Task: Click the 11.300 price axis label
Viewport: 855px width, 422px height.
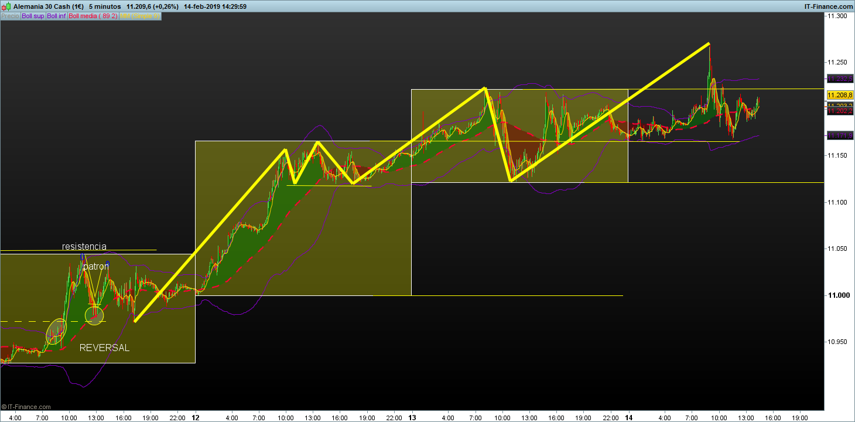Action: tap(837, 16)
